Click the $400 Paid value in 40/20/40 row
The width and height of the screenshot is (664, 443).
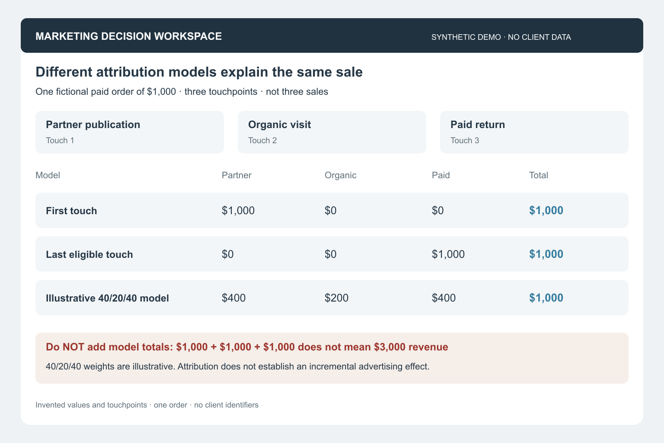[444, 298]
